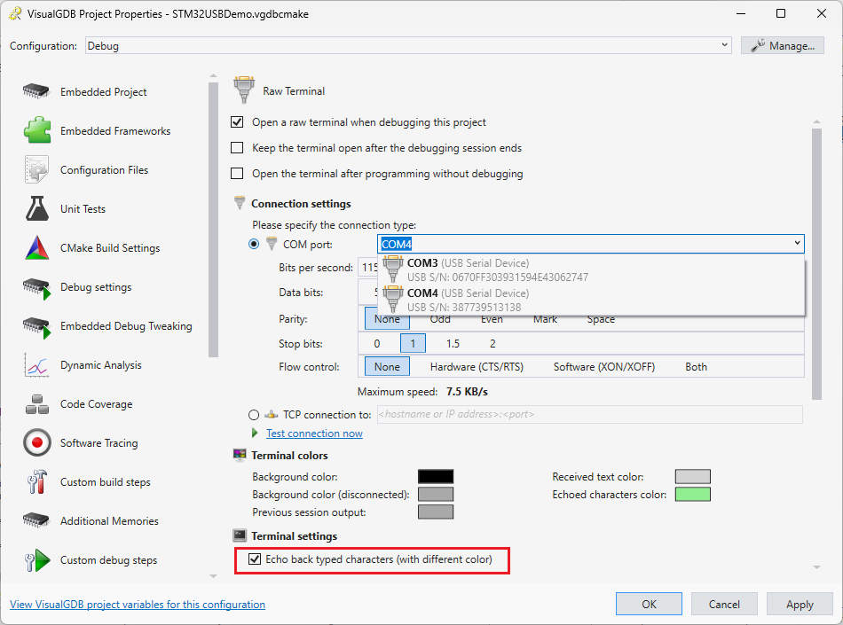
Task: Select the CMake Build Settings triangle icon
Action: click(x=36, y=248)
